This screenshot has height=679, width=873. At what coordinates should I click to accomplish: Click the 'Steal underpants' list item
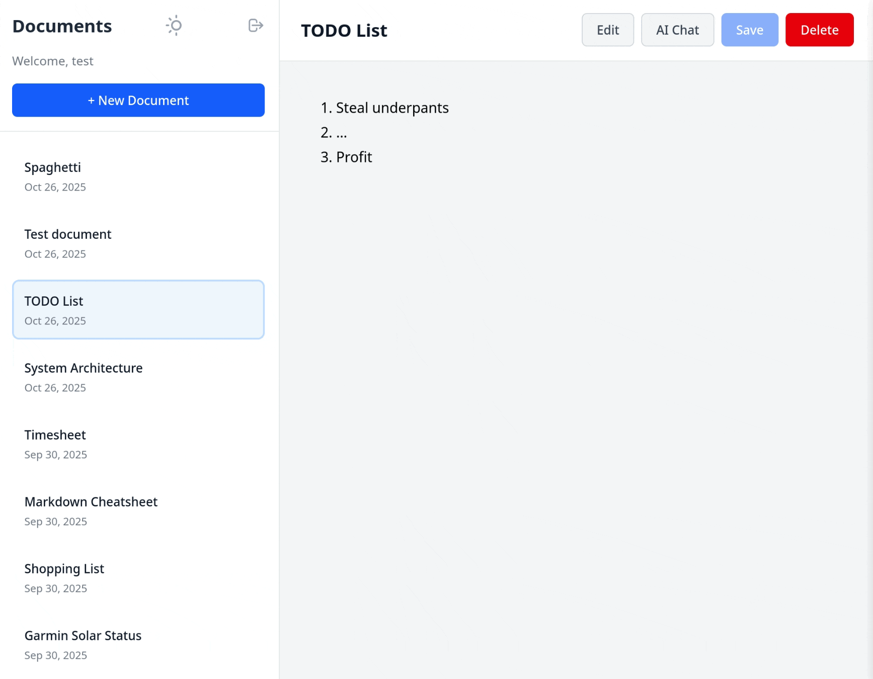(392, 108)
